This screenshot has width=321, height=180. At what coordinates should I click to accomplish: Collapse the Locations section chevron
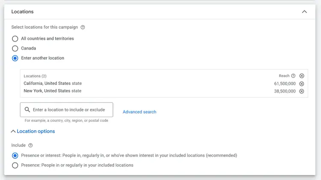coord(304,12)
